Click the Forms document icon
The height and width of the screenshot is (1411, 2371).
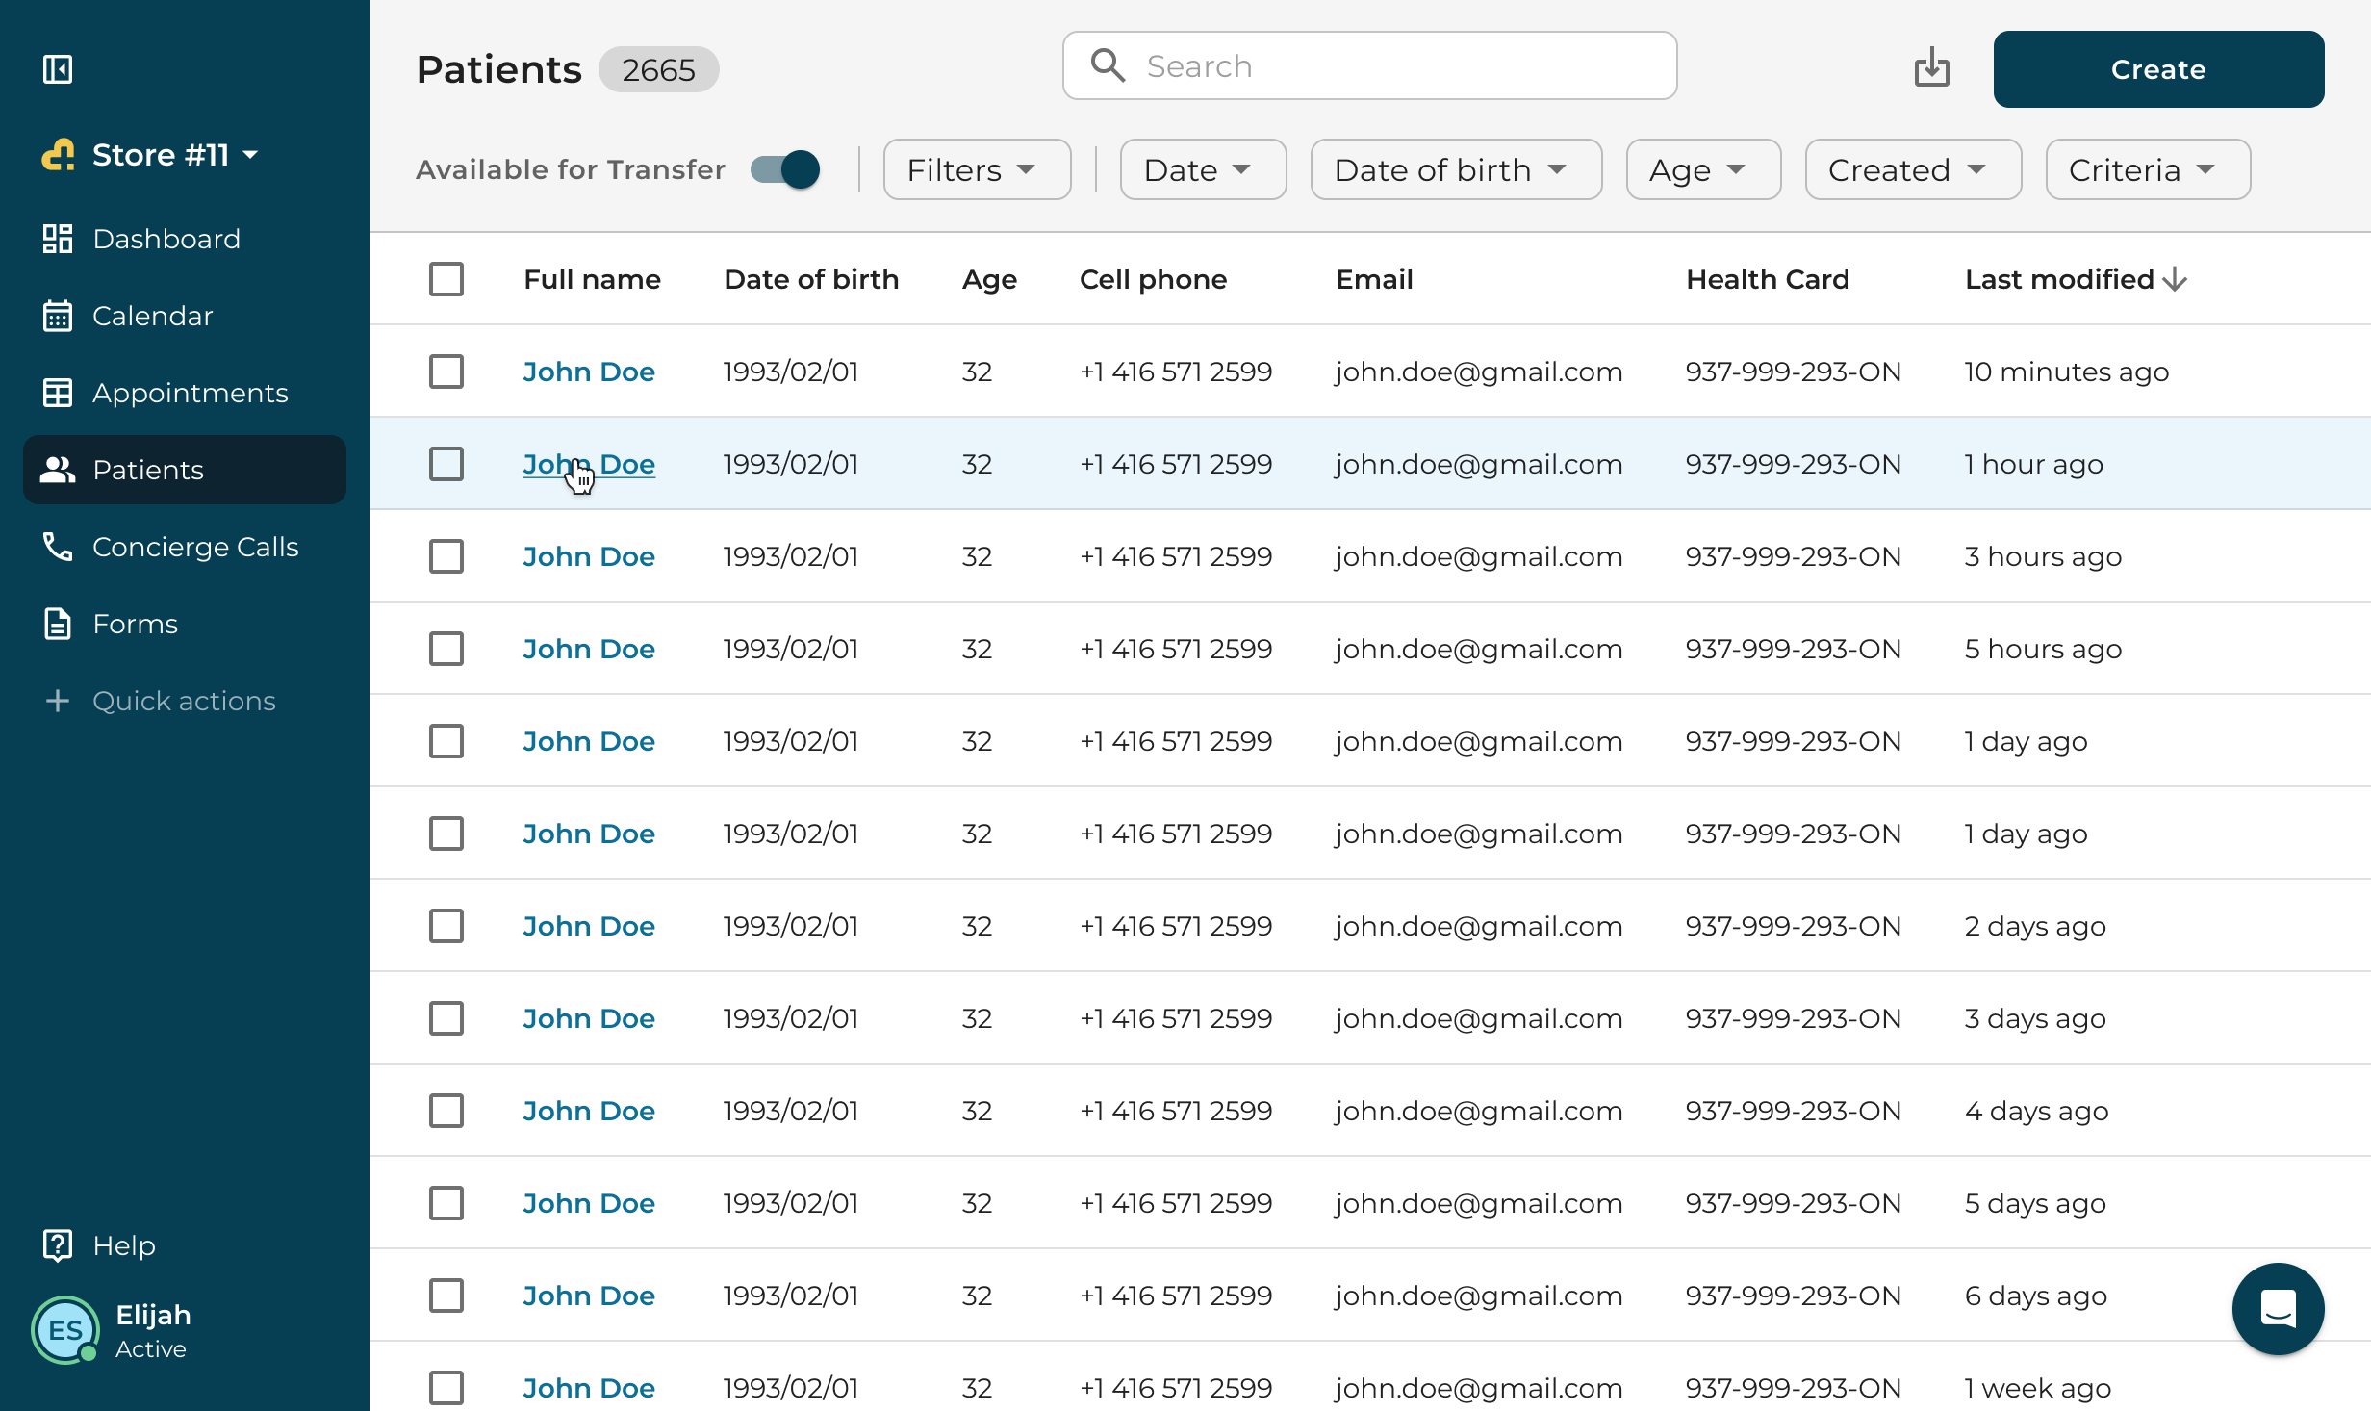click(x=58, y=624)
